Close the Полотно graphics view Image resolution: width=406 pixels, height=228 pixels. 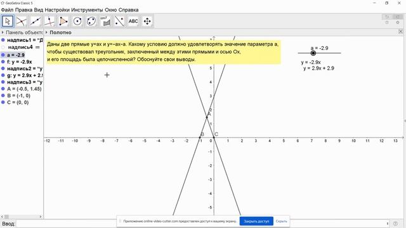click(400, 32)
